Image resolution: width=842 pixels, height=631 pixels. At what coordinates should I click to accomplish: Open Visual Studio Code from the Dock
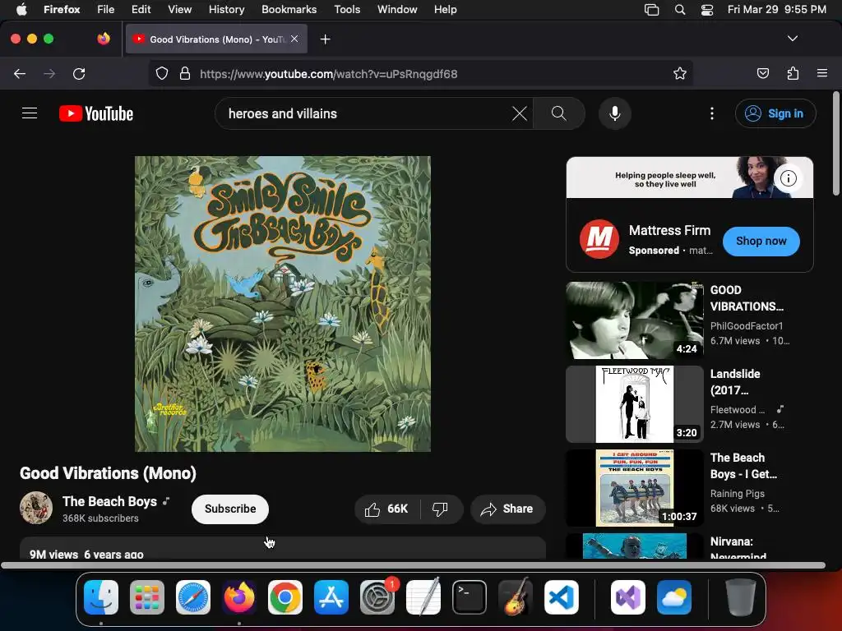(x=562, y=597)
